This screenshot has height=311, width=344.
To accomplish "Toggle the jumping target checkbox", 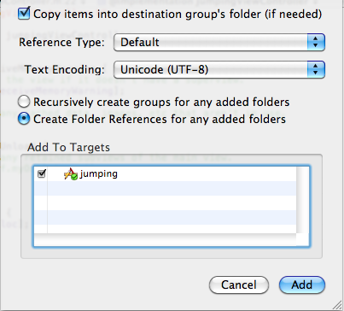I will pos(42,173).
